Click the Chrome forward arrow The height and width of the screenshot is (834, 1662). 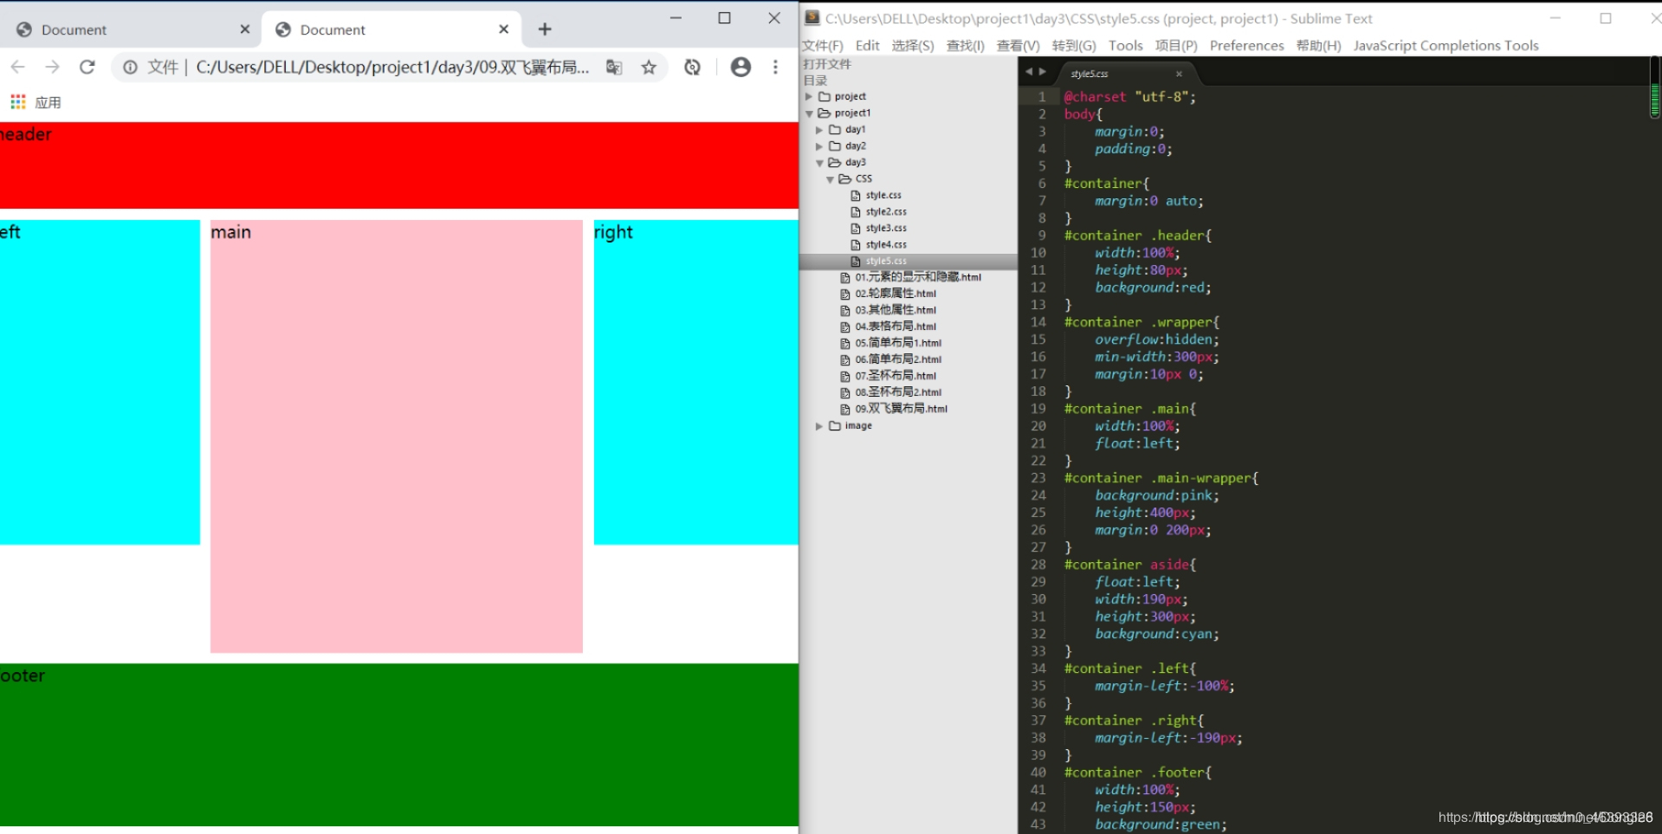coord(52,67)
